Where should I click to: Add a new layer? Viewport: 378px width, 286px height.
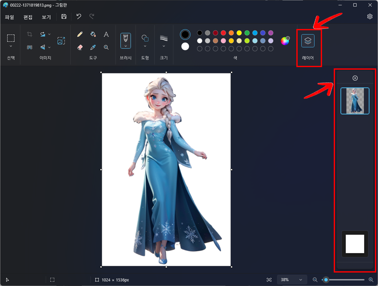click(x=355, y=78)
